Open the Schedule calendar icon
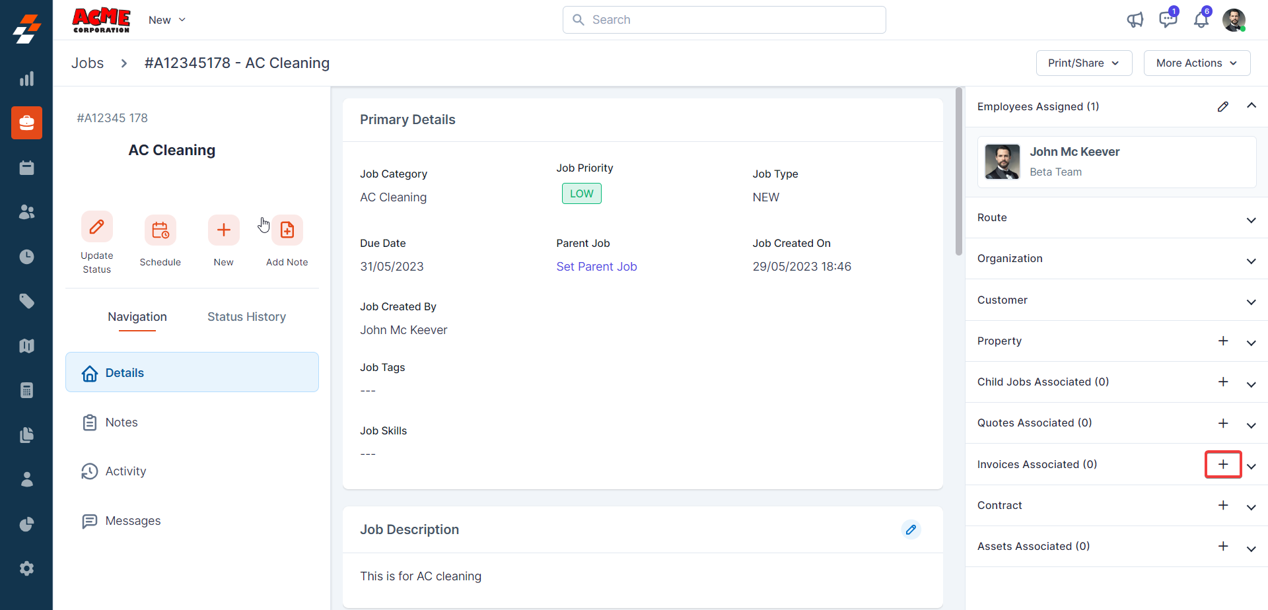The width and height of the screenshot is (1268, 610). pyautogui.click(x=160, y=230)
